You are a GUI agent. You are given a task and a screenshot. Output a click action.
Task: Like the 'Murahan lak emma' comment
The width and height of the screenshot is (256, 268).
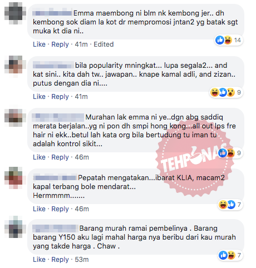(39, 157)
